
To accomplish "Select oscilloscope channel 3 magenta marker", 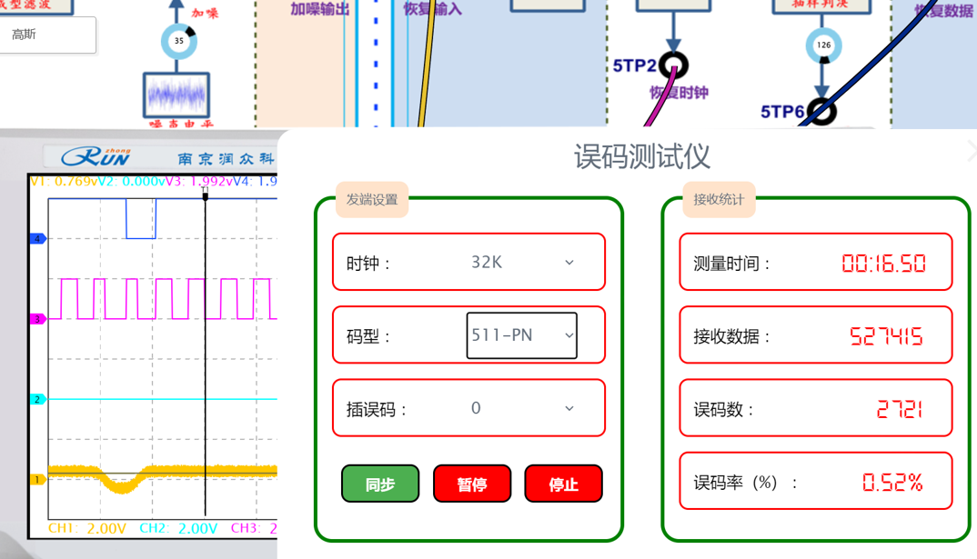I will [x=37, y=319].
